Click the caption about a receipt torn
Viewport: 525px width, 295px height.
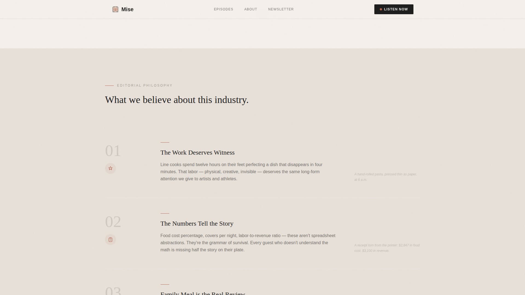tap(387, 248)
